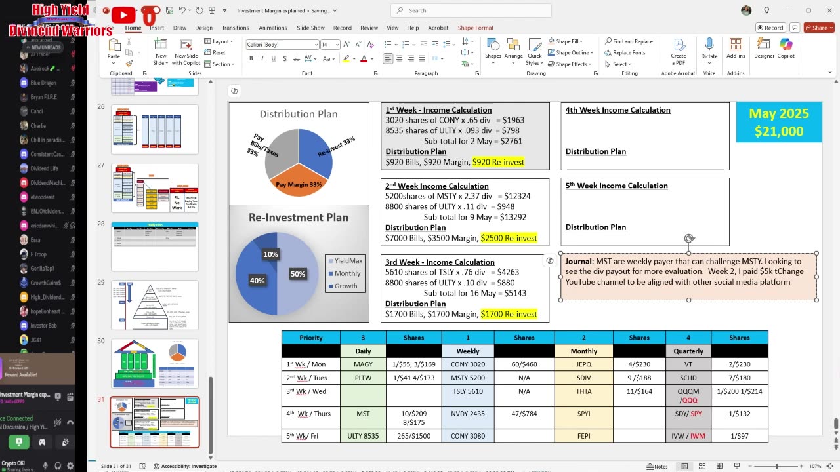Click Accessibility: Investigate in status bar

[184, 466]
